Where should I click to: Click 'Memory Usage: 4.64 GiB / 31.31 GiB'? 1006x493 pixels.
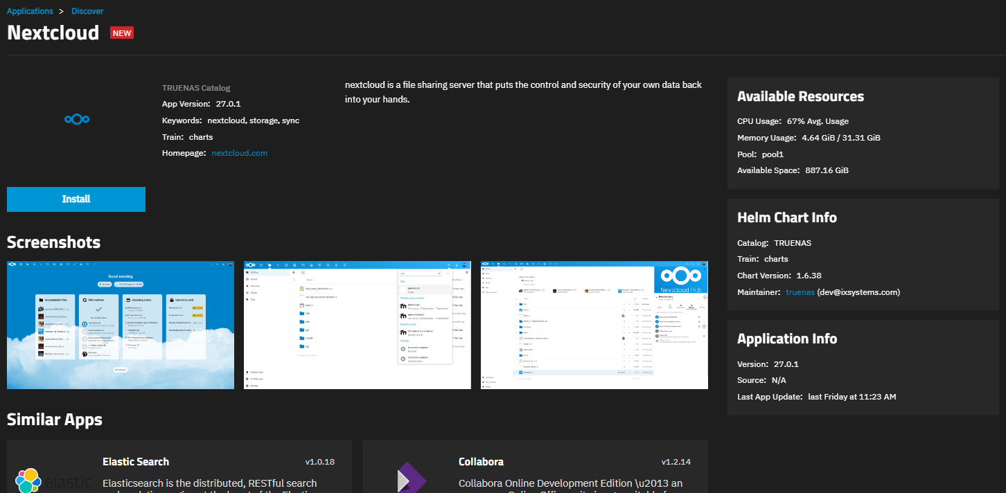pos(809,138)
